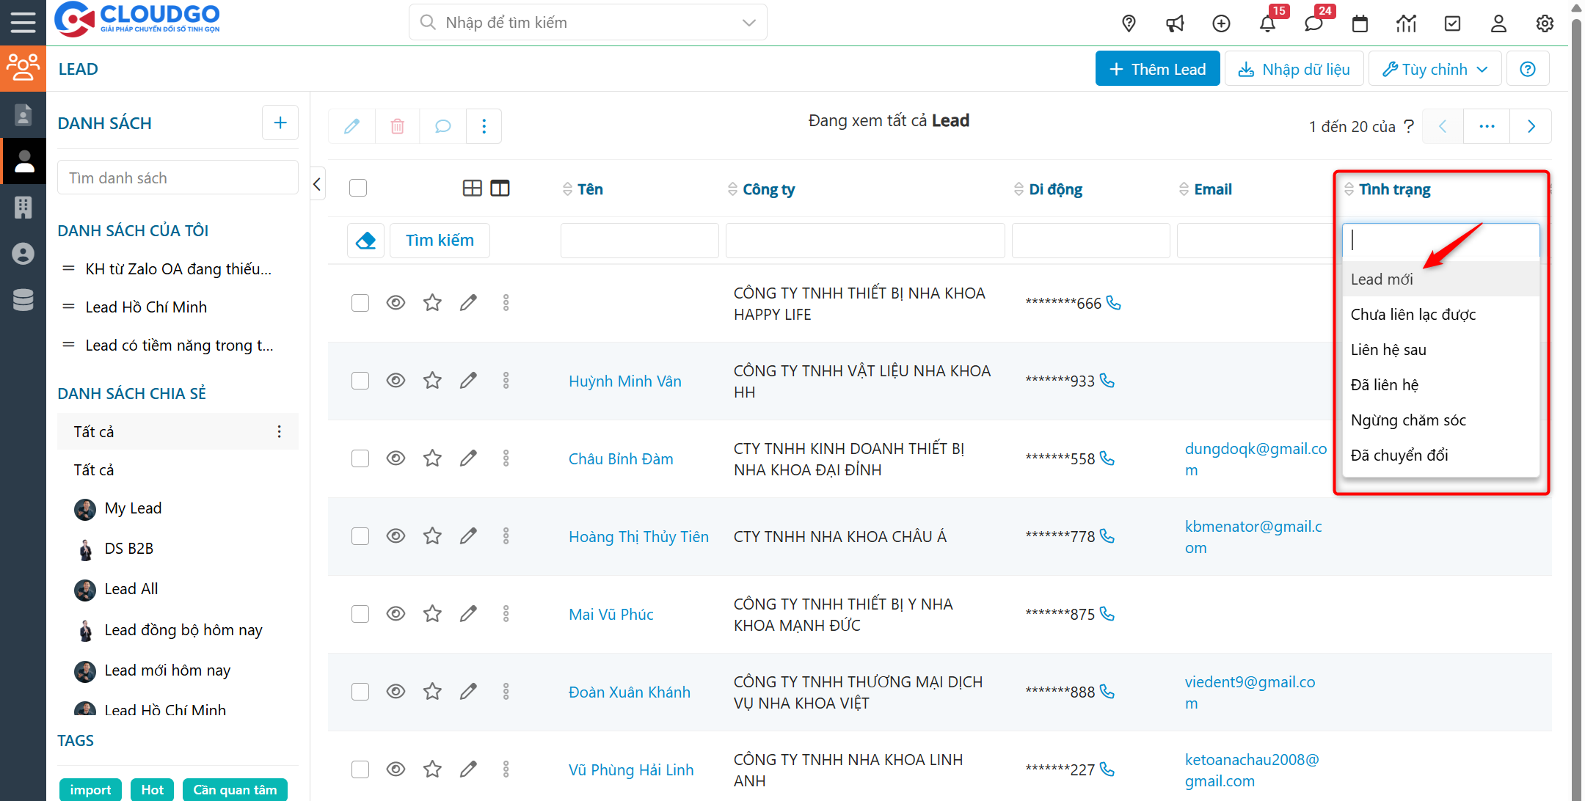
Task: Open the global search box dropdown arrow
Action: [748, 23]
